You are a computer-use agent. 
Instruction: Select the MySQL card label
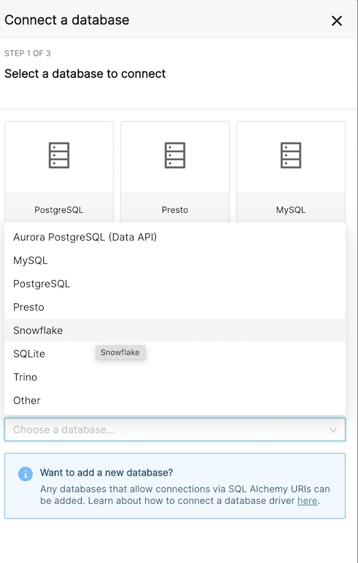tap(291, 210)
